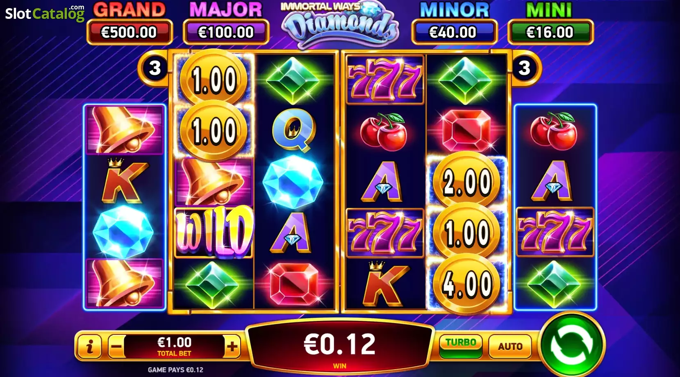The width and height of the screenshot is (680, 377).
Task: Increase total bet with plus button
Action: tap(232, 347)
